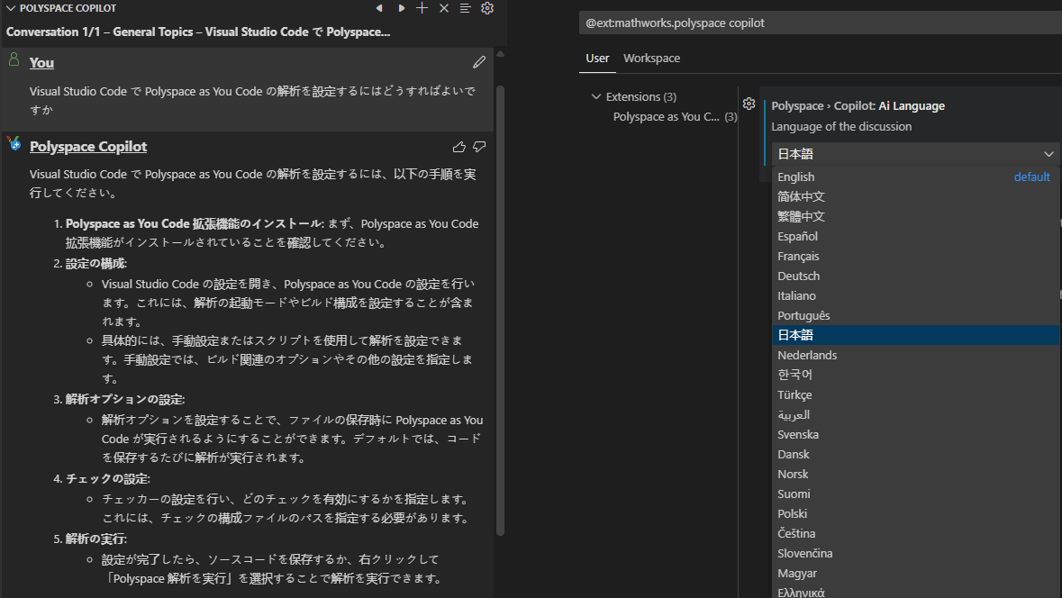Collapse the Polyspace Copilot panel header
Image resolution: width=1062 pixels, height=598 pixels.
click(x=11, y=8)
